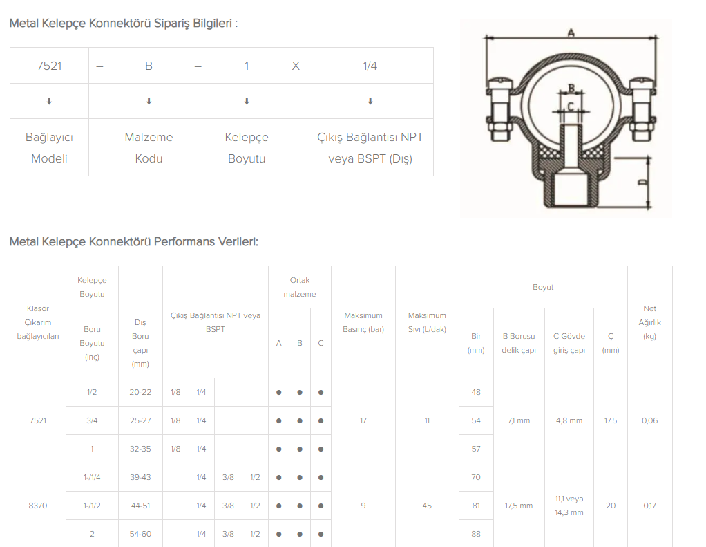This screenshot has height=547, width=706.
Task: Click the "Performans Verileri" section heading
Action: coord(133,242)
